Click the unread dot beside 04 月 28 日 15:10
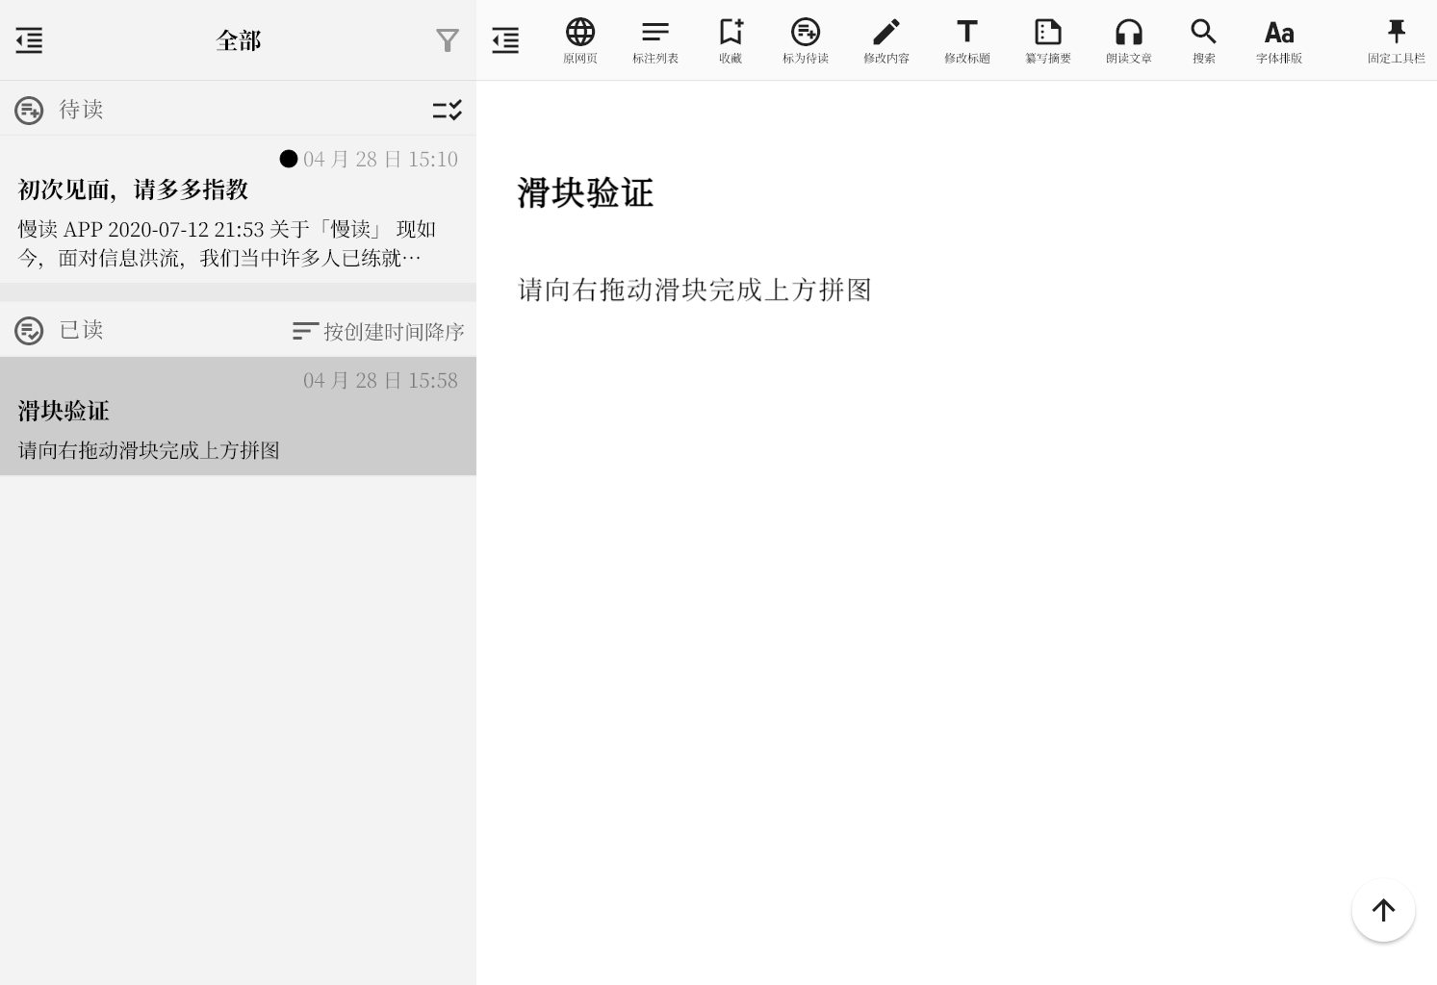 tap(289, 159)
